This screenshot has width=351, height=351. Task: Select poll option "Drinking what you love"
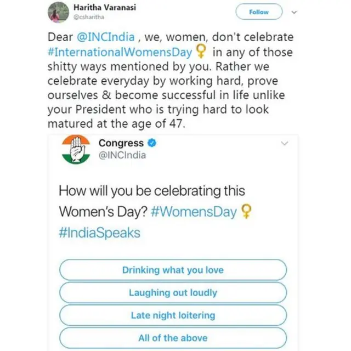pyautogui.click(x=173, y=270)
